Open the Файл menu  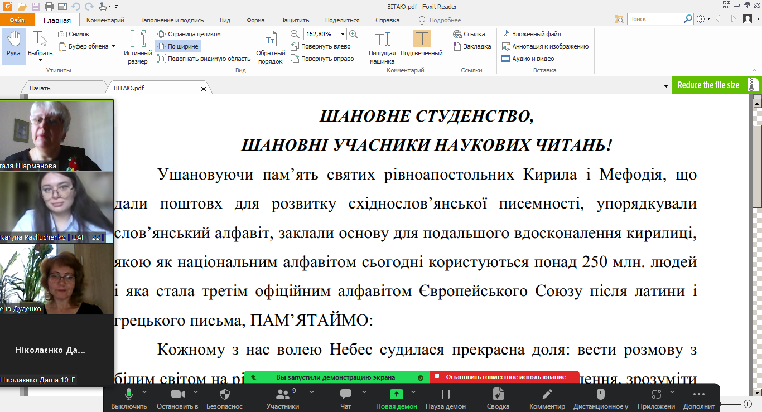click(x=17, y=20)
